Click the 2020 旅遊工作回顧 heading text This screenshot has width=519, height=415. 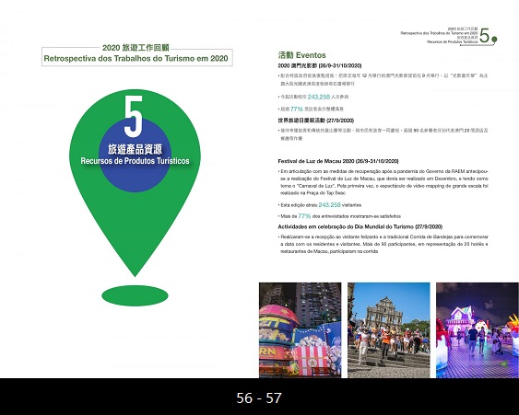click(136, 48)
